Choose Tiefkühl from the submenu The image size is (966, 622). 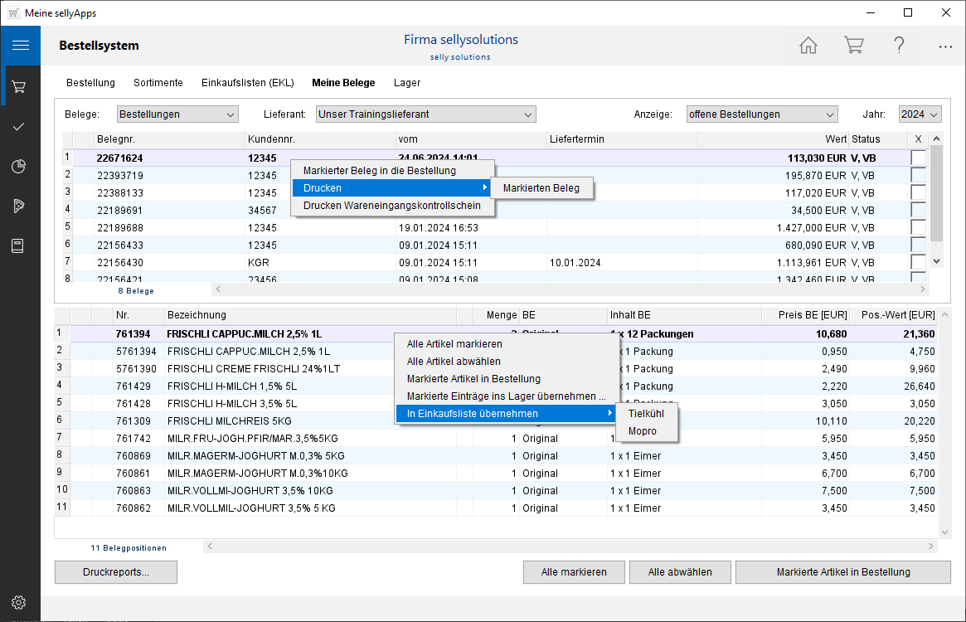coord(646,413)
